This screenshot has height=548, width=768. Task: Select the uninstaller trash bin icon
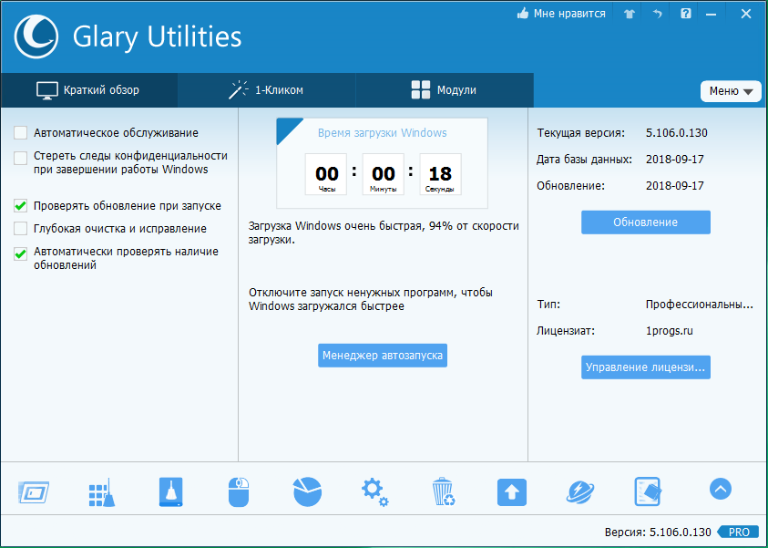[443, 491]
